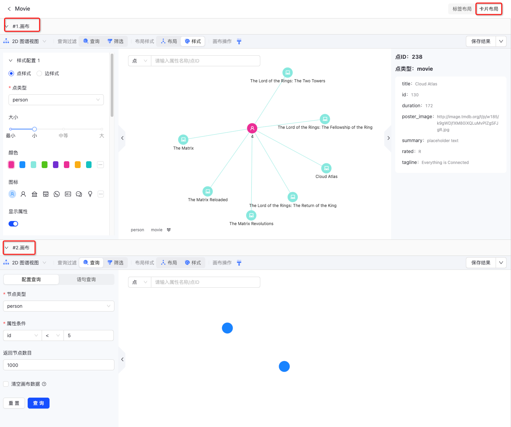Open 2D 图谱视图 dropdown in canvas #1
The width and height of the screenshot is (511, 427).
tap(25, 41)
